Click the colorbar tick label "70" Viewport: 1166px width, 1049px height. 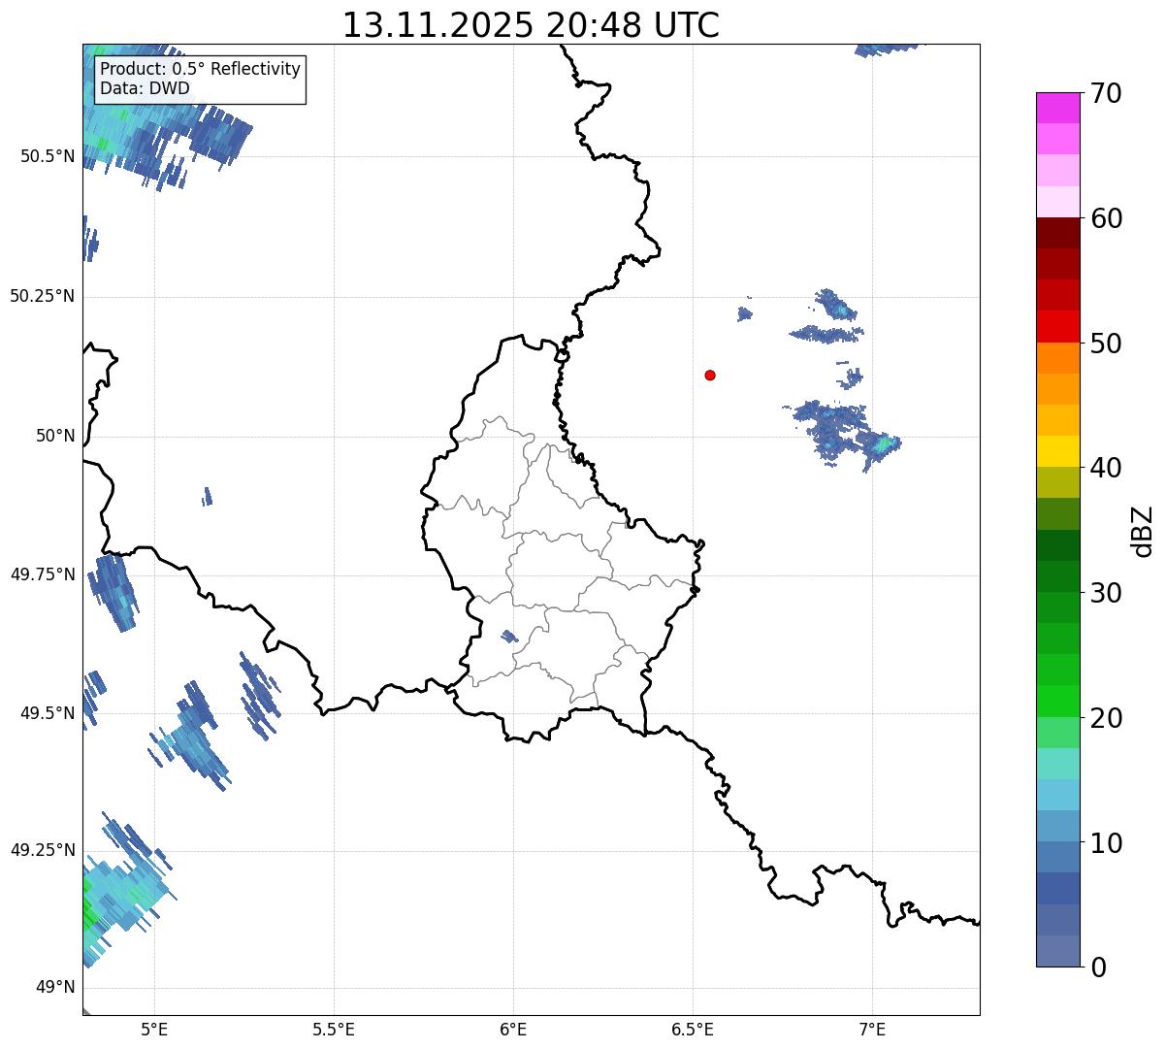pos(1106,94)
